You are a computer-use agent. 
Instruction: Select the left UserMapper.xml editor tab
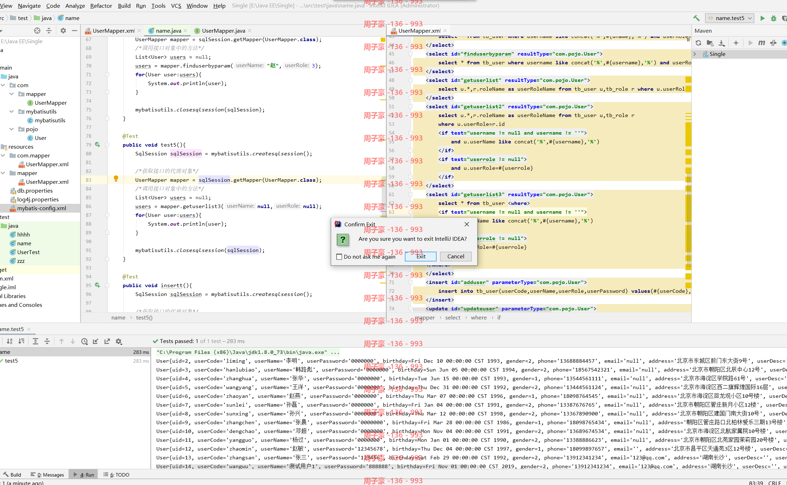coord(113,31)
